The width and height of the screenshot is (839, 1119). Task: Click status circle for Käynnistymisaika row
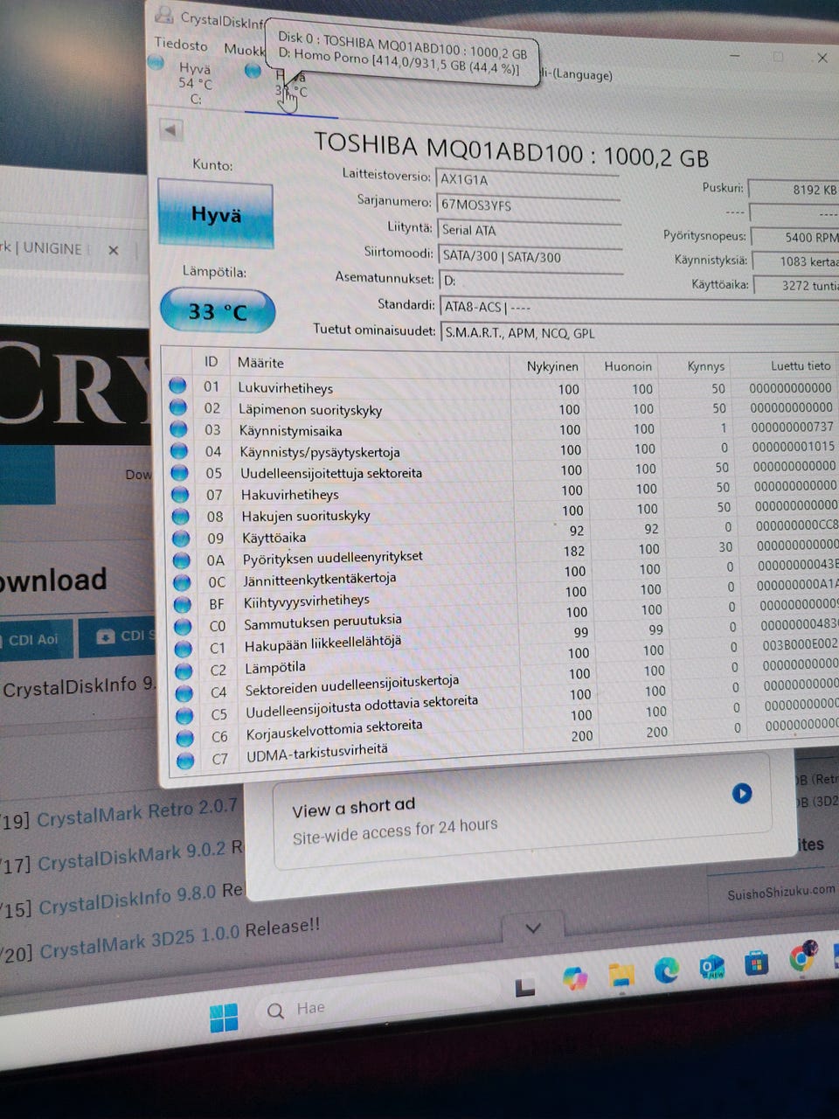(x=178, y=429)
